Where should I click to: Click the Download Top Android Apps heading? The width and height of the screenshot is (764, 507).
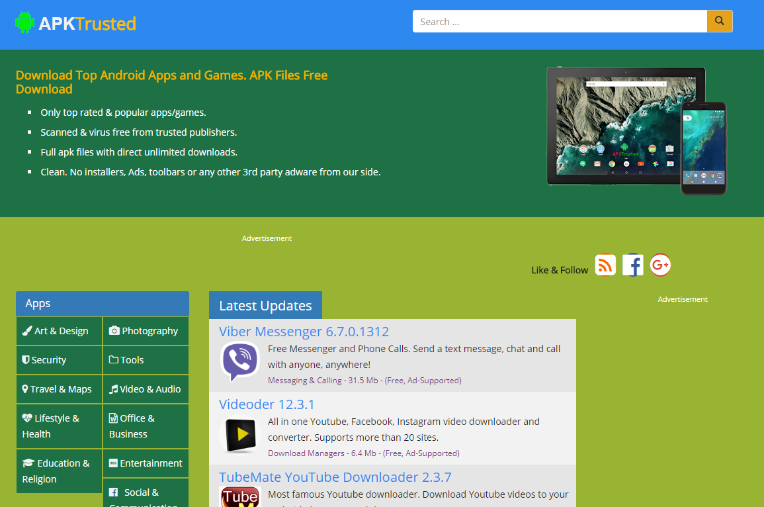pyautogui.click(x=171, y=82)
